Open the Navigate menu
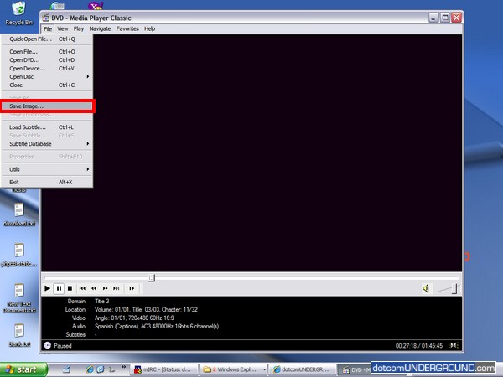 [100, 28]
